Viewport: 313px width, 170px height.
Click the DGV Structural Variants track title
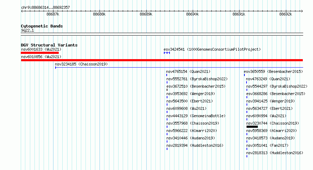pos(49,45)
